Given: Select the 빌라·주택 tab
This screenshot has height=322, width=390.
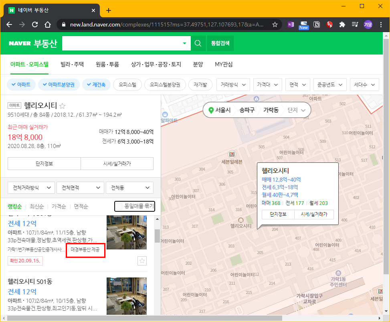Looking at the screenshot, I should point(72,64).
